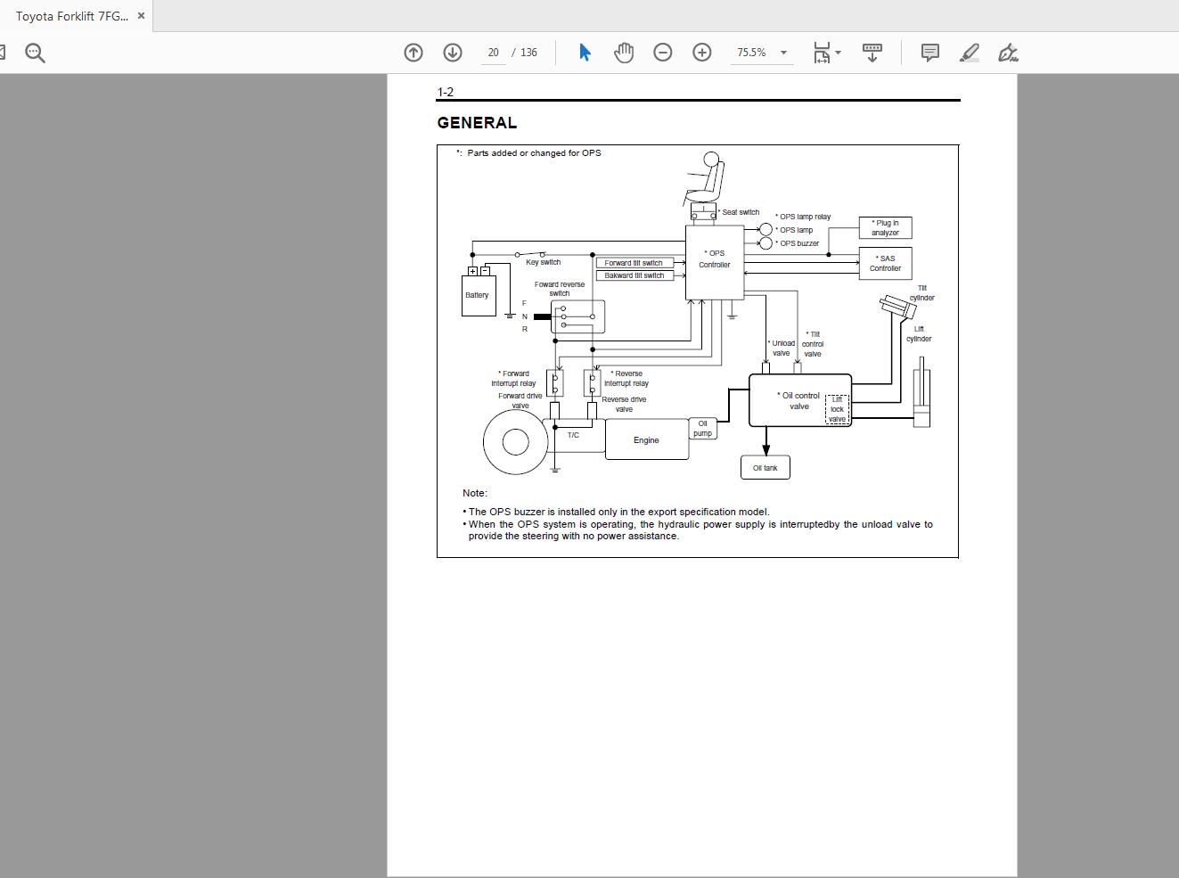This screenshot has width=1179, height=878.
Task: Click the GENERAL heading text
Action: 477,123
